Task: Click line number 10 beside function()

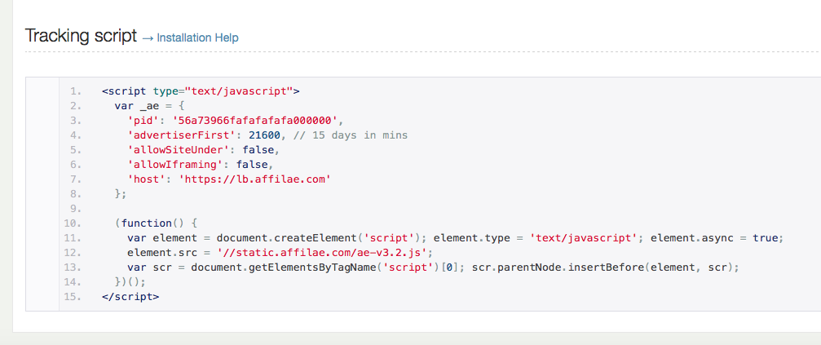Action: pyautogui.click(x=73, y=223)
